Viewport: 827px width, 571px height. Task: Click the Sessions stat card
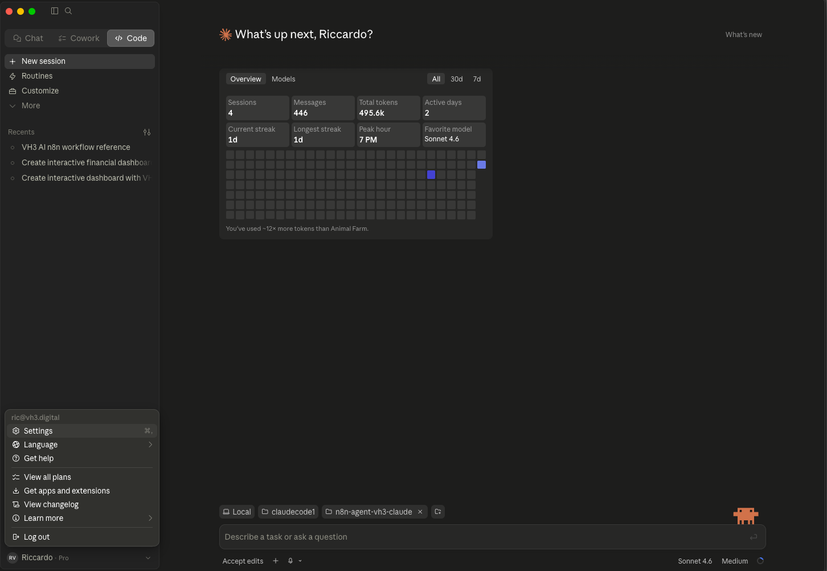[x=257, y=108]
